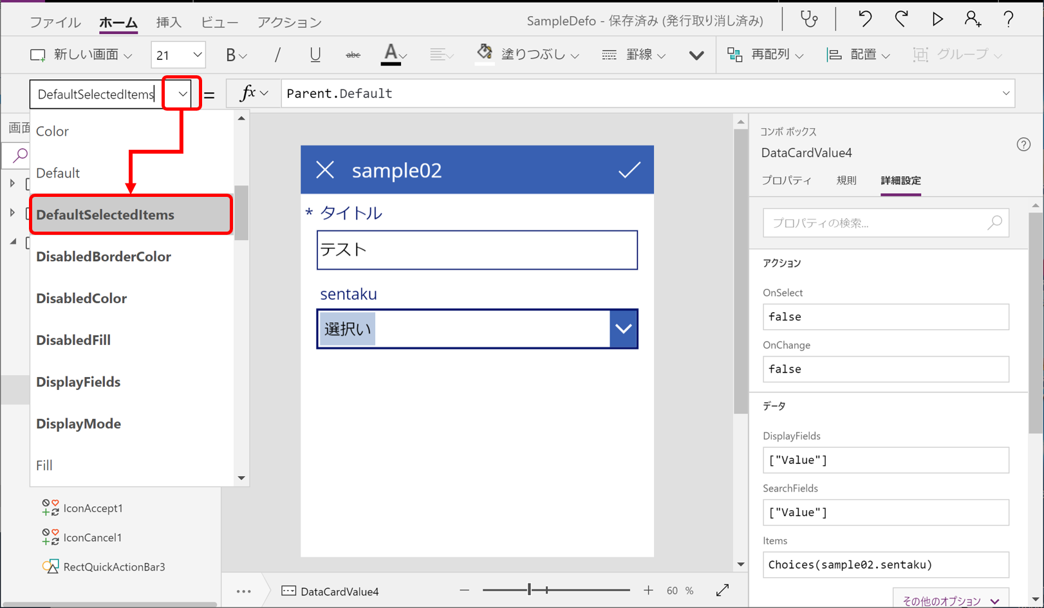Share the SampleDefo app

(973, 20)
